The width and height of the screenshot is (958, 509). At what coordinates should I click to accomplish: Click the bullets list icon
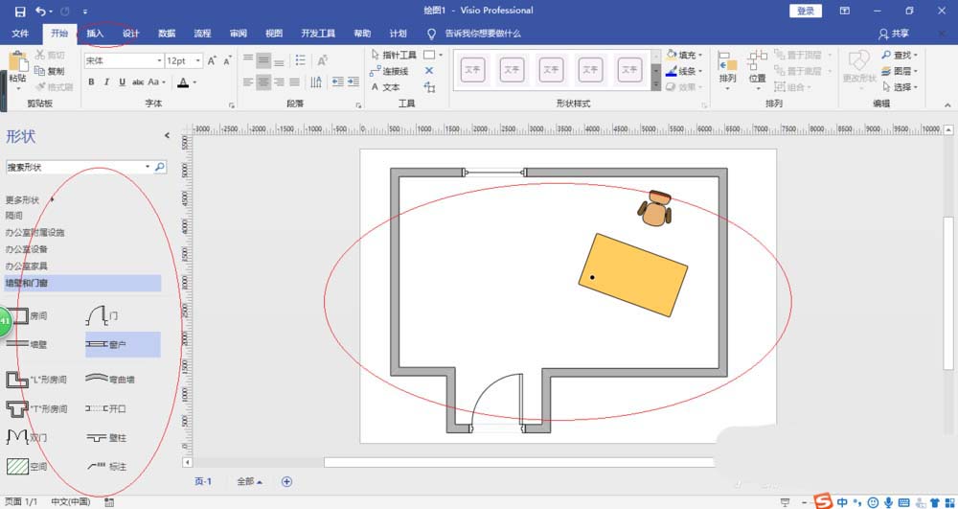pyautogui.click(x=301, y=60)
